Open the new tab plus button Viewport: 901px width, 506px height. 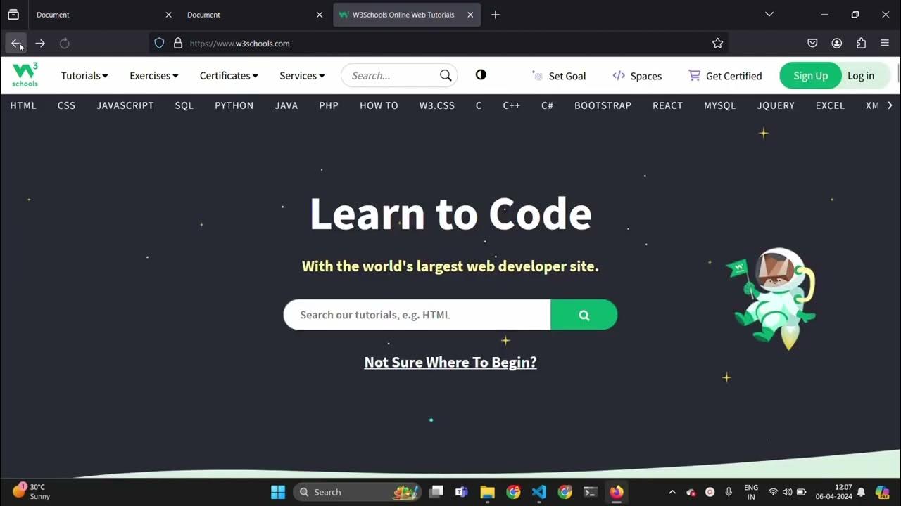click(496, 15)
